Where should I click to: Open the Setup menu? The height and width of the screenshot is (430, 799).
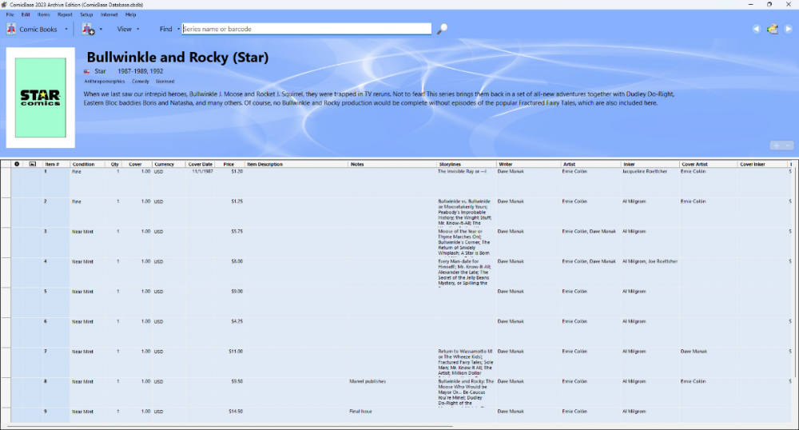[x=86, y=14]
